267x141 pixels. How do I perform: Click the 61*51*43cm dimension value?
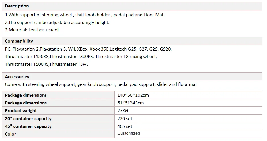[x=130, y=103]
